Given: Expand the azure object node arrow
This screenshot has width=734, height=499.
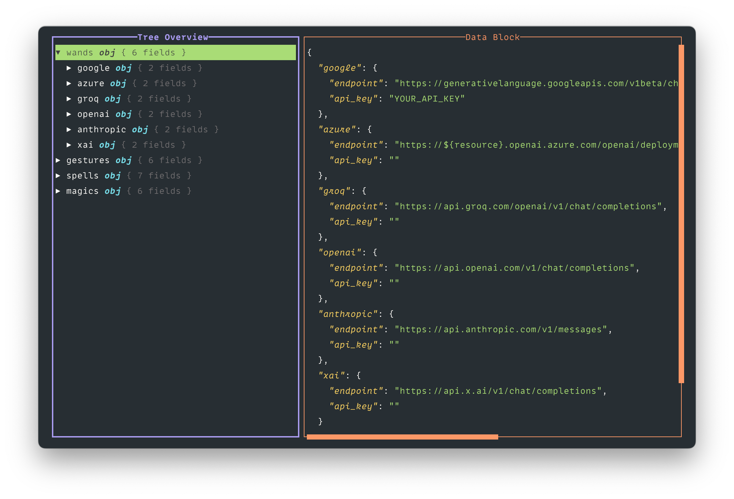Looking at the screenshot, I should 69,83.
